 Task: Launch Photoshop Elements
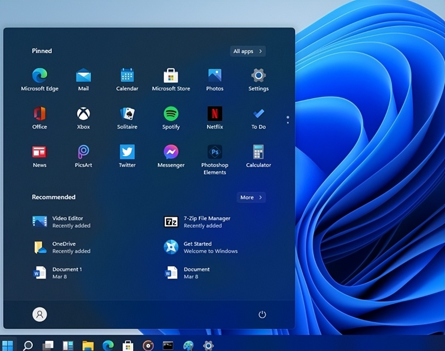click(215, 152)
